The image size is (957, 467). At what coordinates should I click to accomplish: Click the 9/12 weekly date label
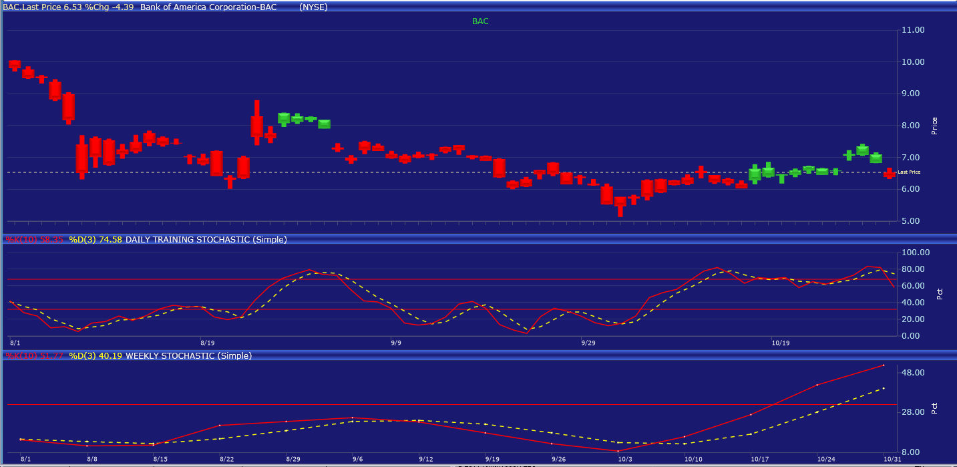425,459
